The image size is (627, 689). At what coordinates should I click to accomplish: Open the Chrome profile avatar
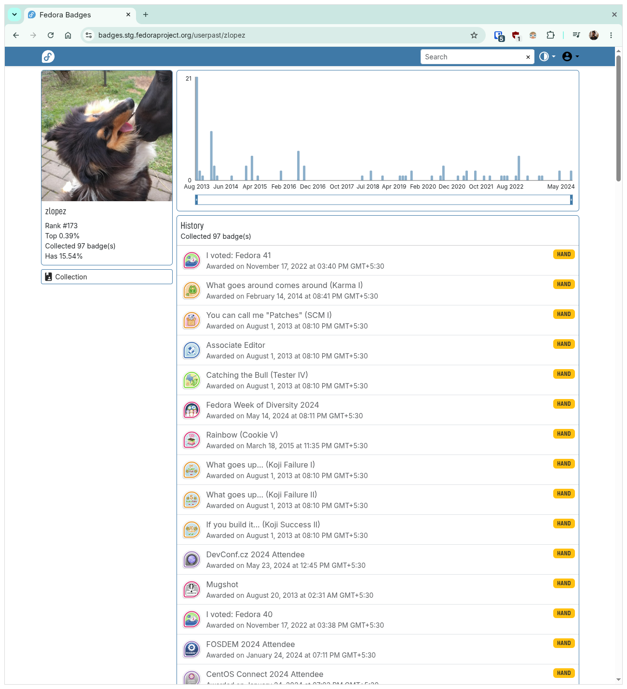pyautogui.click(x=594, y=35)
